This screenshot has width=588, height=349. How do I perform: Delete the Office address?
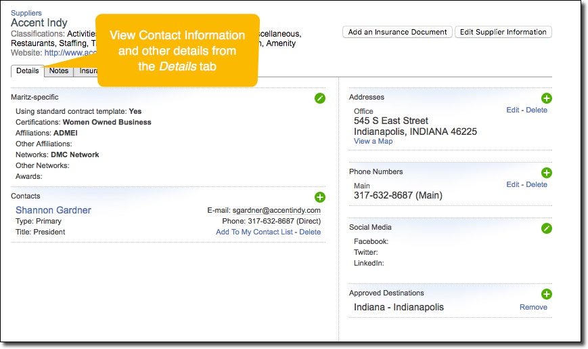click(537, 110)
